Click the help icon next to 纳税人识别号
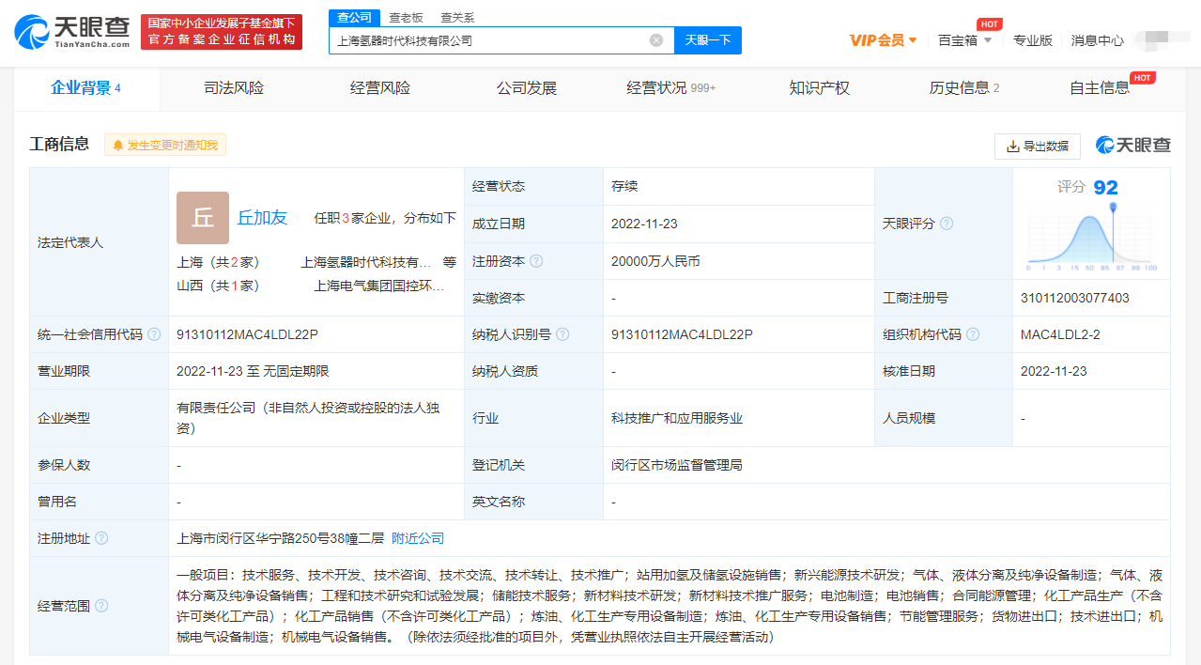Screen dimensions: 1201x665 562,334
